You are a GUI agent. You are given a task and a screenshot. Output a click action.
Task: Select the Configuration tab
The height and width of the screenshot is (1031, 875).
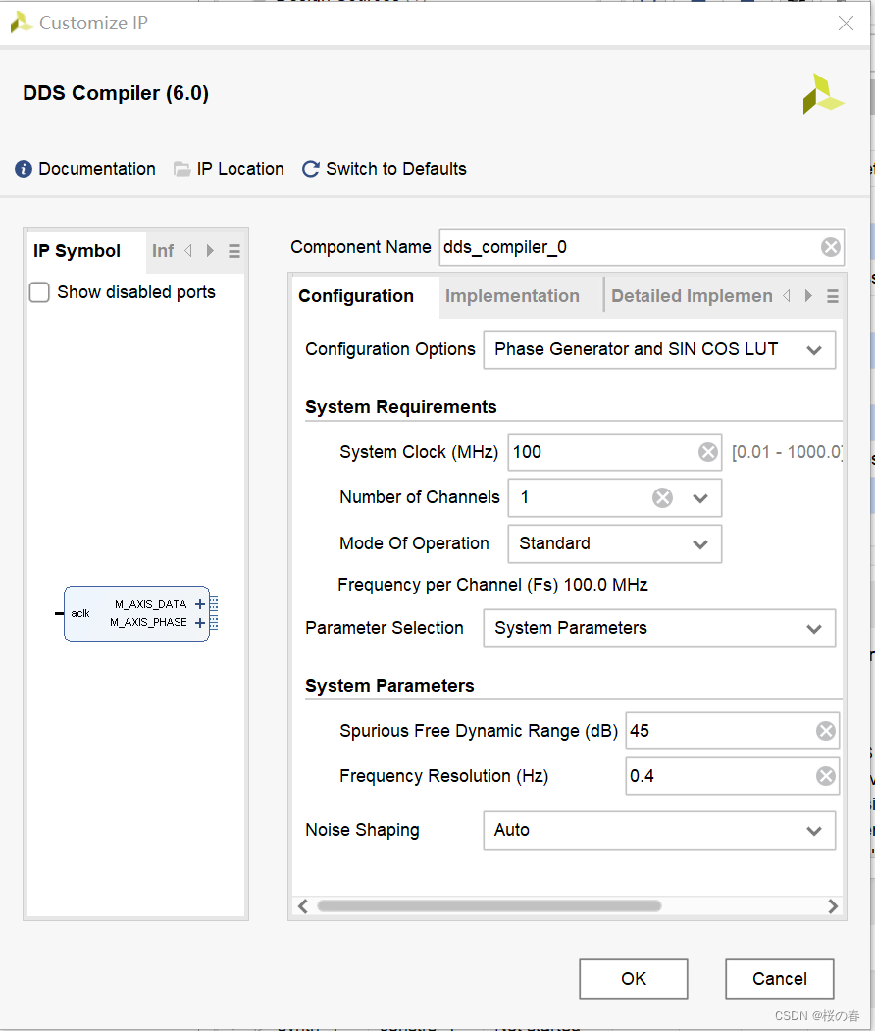click(x=356, y=296)
